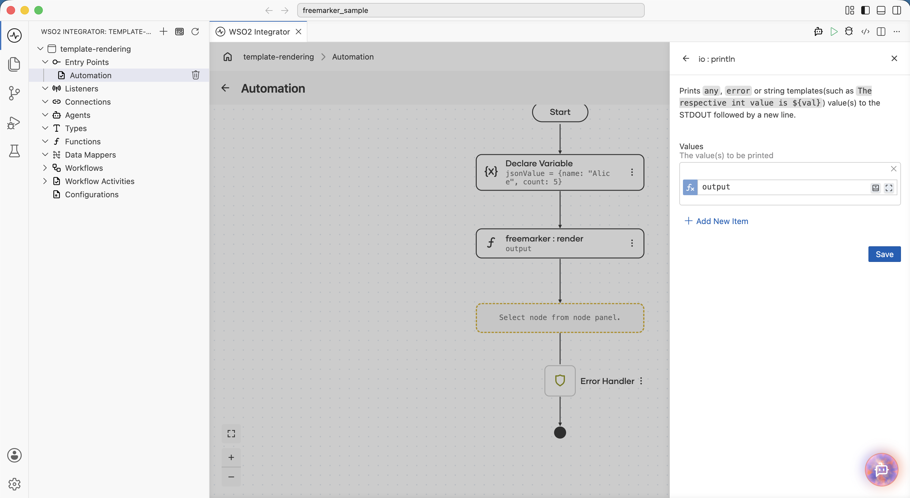
Task: Collapse the Entry Points section
Action: click(x=45, y=62)
